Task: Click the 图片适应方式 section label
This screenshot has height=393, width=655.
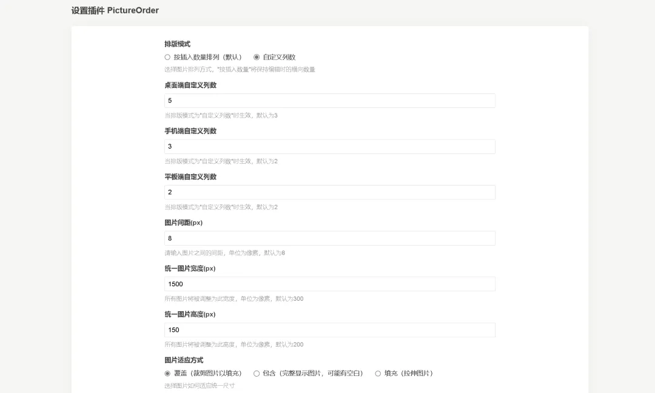Action: click(x=184, y=360)
